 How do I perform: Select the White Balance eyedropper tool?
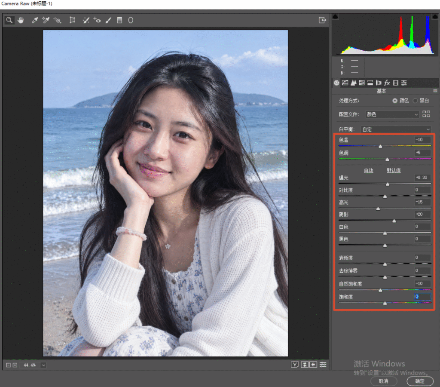pos(34,20)
